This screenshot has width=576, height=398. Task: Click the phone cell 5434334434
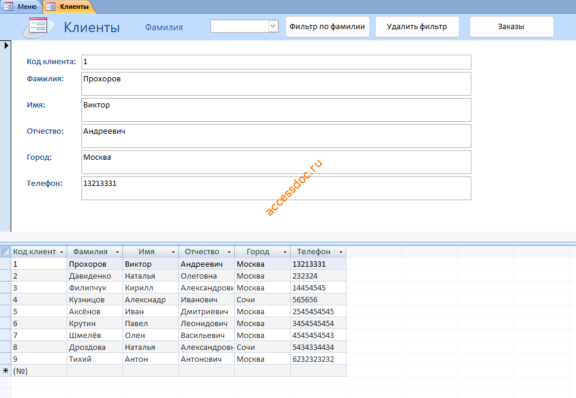tap(318, 347)
